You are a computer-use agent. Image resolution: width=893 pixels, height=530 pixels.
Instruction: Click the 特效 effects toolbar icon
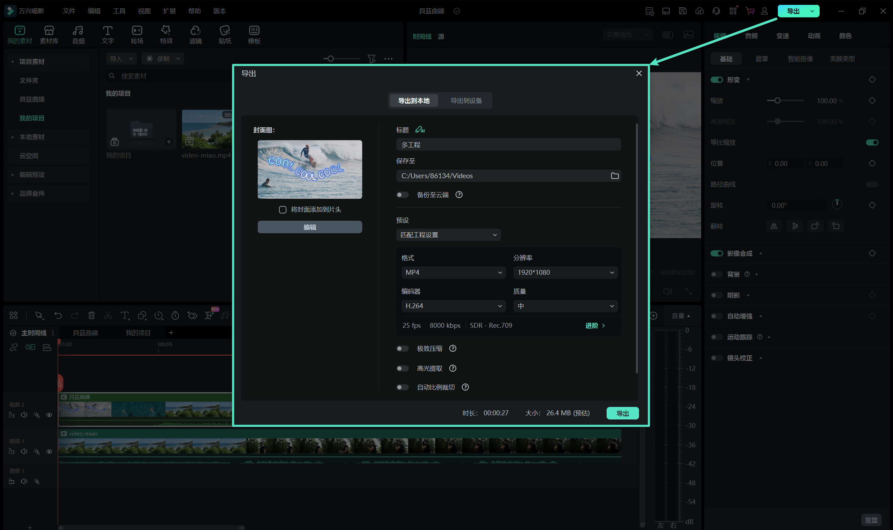coord(166,35)
